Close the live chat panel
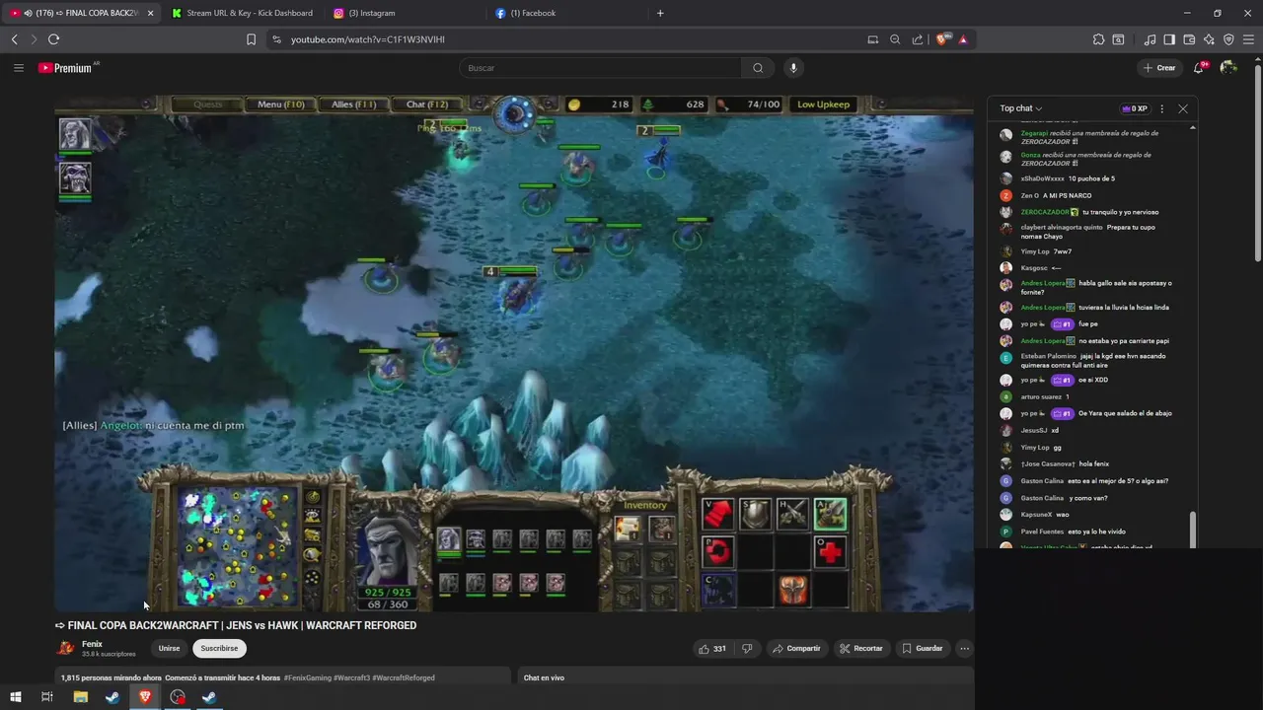Image resolution: width=1263 pixels, height=710 pixels. [1183, 108]
